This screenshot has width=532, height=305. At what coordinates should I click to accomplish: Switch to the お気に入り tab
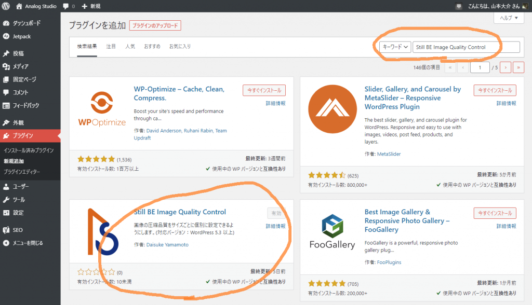pyautogui.click(x=180, y=47)
